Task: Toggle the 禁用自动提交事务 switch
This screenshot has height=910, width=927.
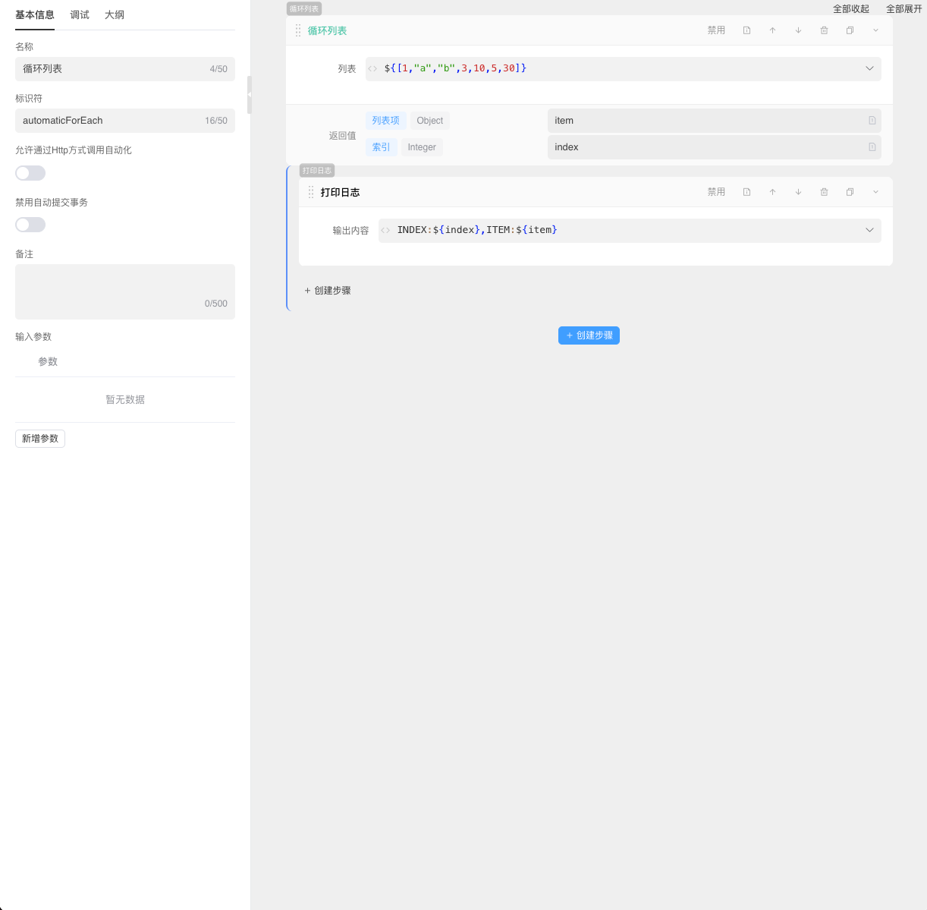Action: pos(30,225)
